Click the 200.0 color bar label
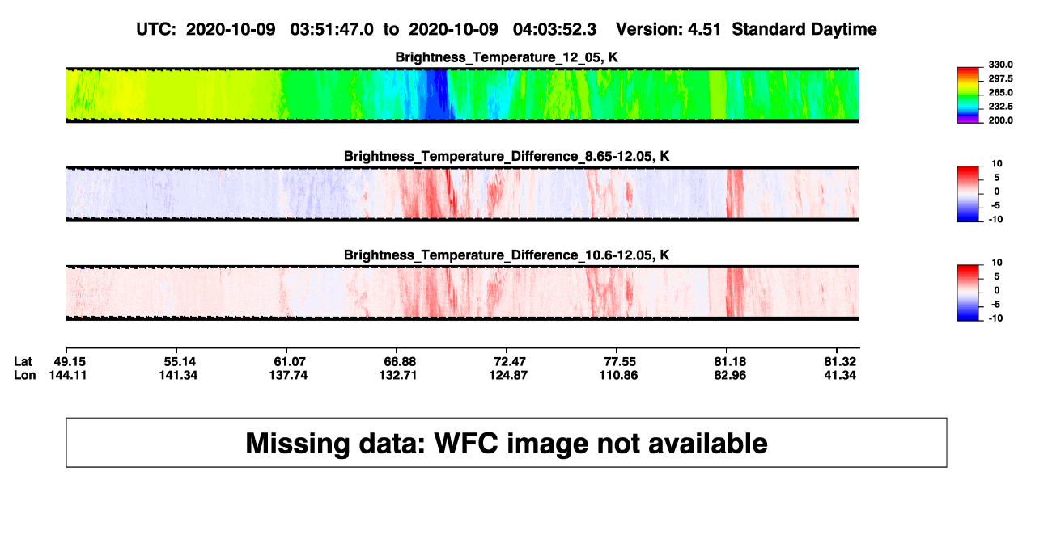Image resolution: width=1052 pixels, height=539 pixels. [x=1003, y=120]
